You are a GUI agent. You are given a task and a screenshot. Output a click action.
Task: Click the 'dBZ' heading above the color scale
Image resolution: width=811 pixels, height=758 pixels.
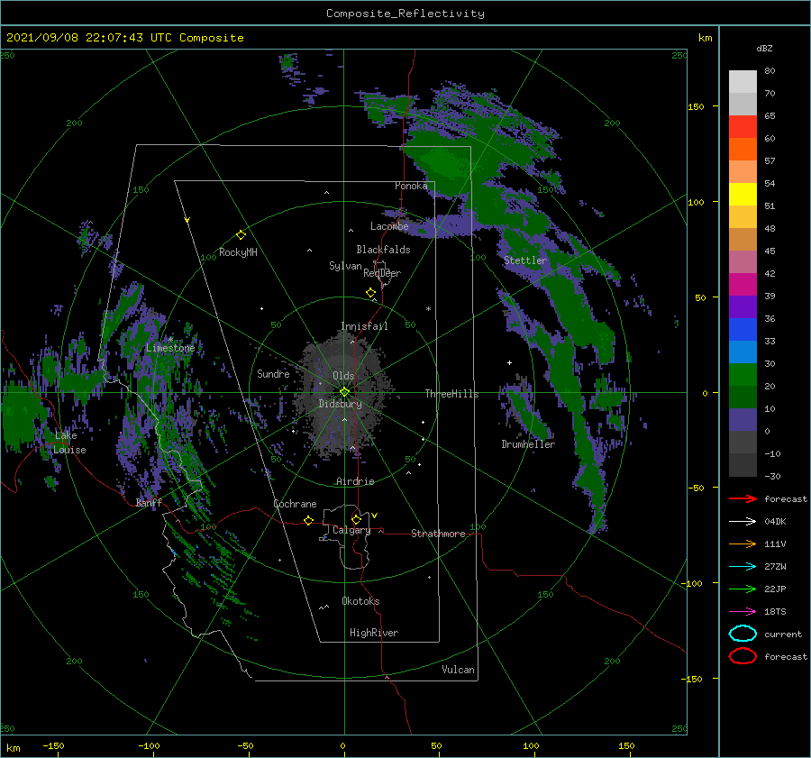(x=764, y=48)
